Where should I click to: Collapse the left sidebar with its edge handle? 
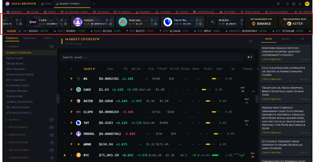[x=58, y=99]
